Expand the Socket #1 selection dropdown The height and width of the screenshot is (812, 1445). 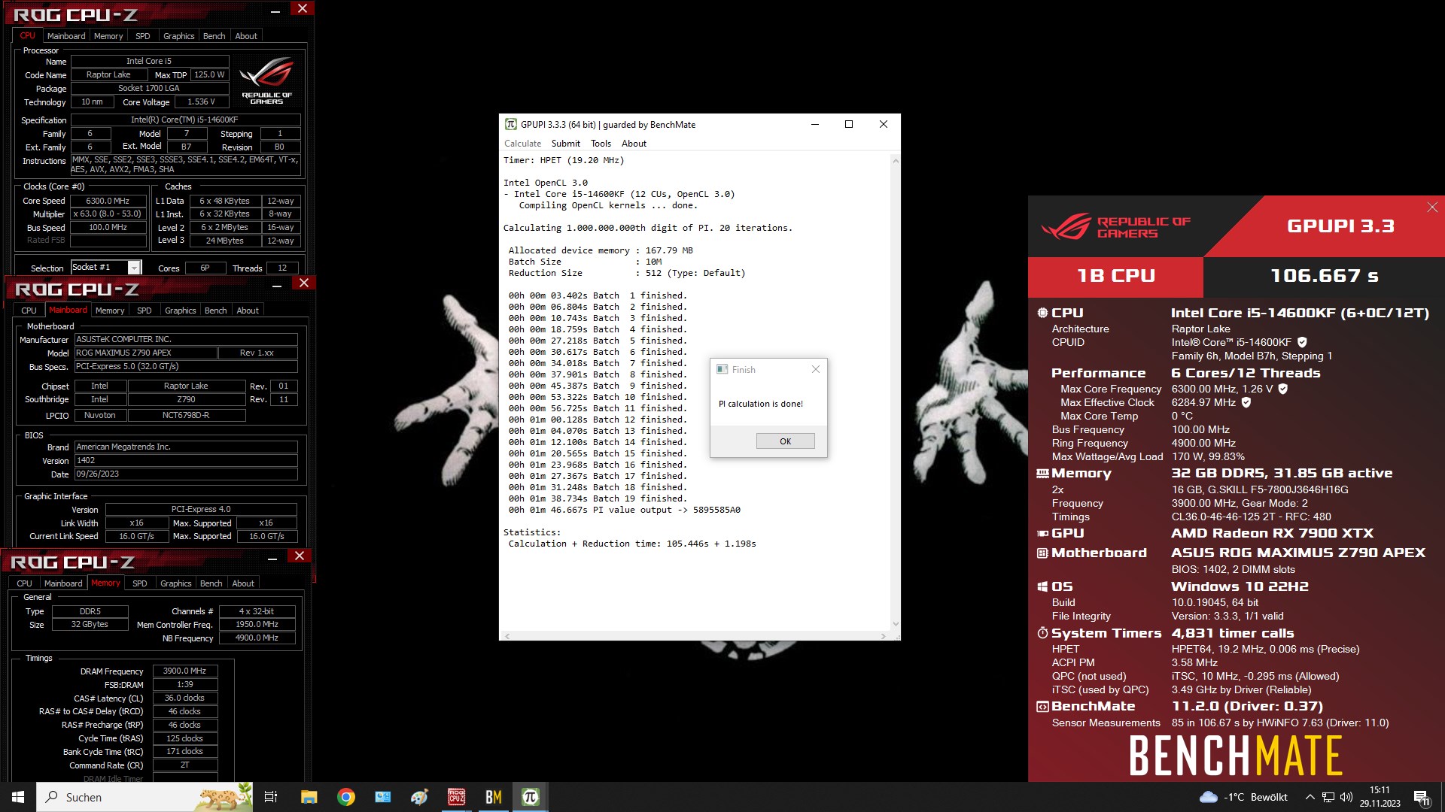click(134, 268)
